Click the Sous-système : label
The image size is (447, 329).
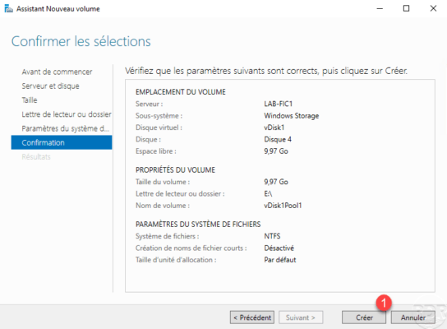pos(159,116)
